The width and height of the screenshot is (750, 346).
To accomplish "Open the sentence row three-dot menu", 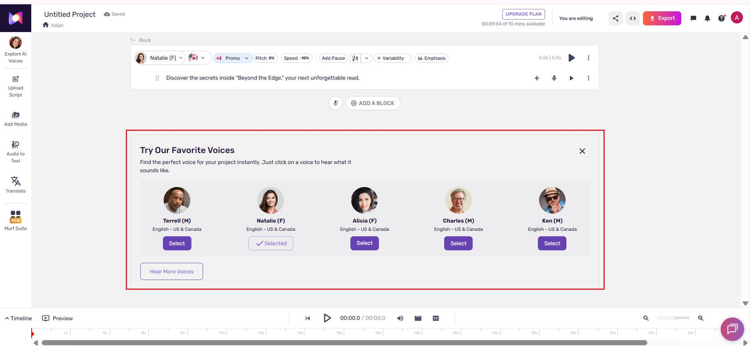I will pos(588,78).
